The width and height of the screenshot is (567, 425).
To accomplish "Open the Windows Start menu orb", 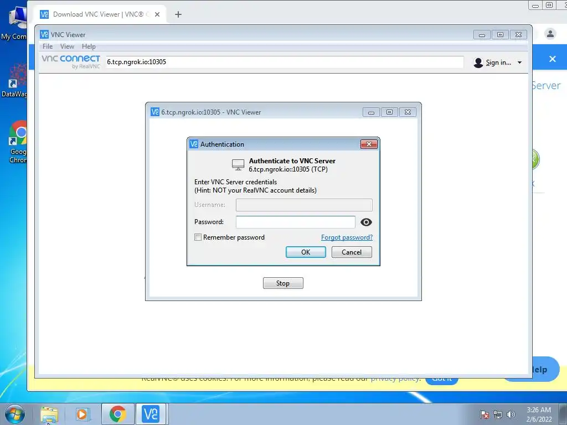I will (x=14, y=414).
